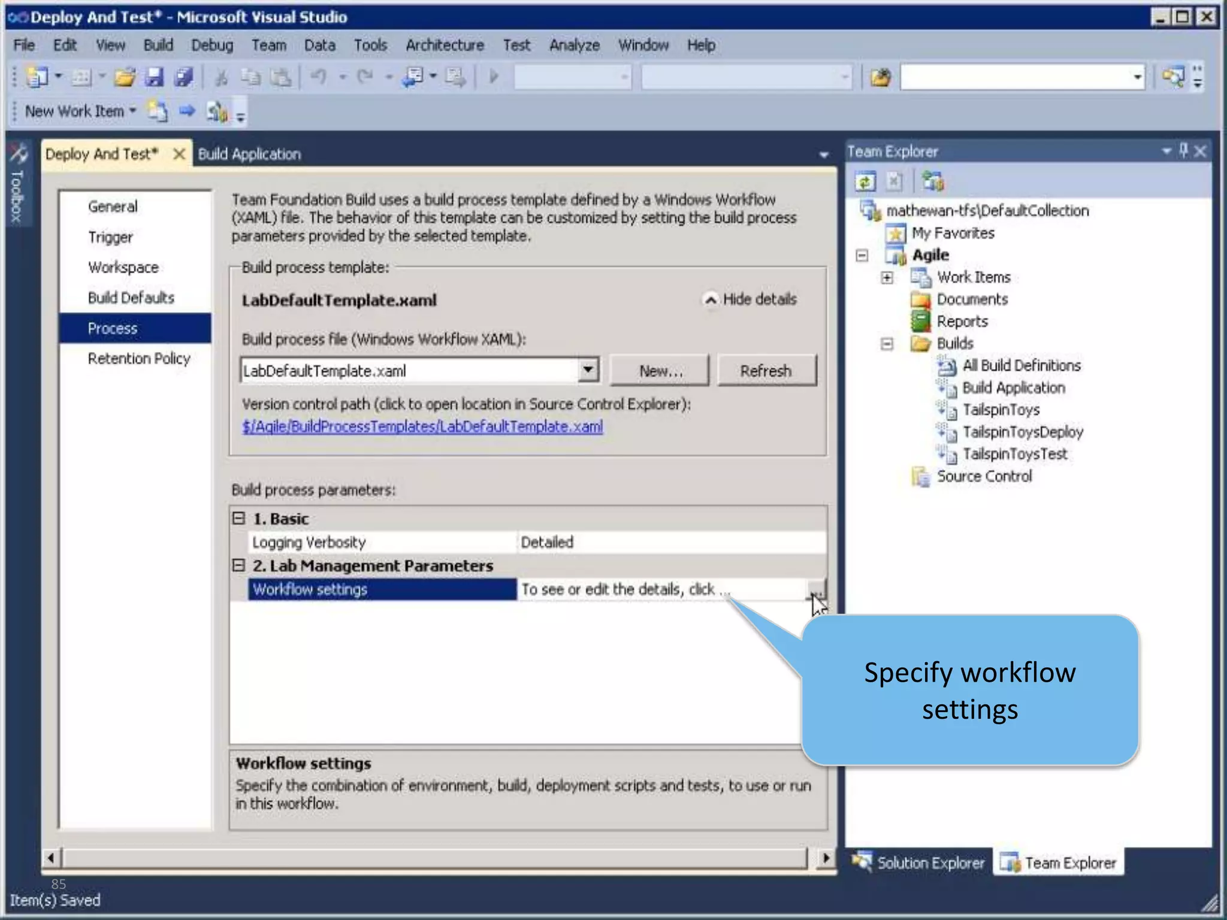Image resolution: width=1227 pixels, height=920 pixels.
Task: Open the build process file combo box
Action: [588, 370]
